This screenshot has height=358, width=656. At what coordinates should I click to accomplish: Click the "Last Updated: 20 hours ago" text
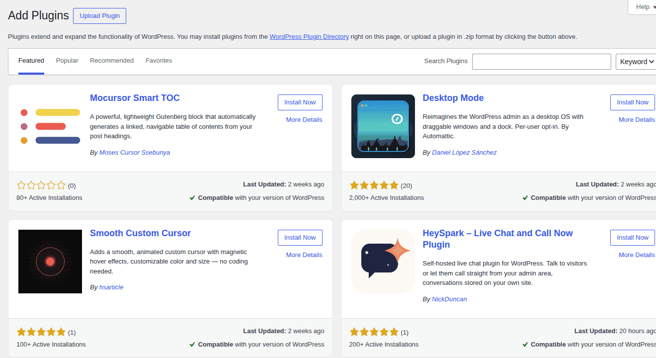615,331
